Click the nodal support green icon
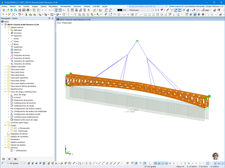This screenshot has height=168, width=225. click(x=26, y=14)
